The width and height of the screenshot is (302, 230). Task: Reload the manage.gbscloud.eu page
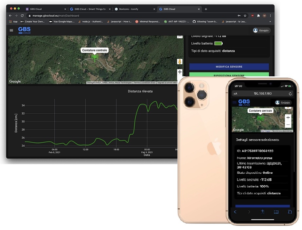22,16
